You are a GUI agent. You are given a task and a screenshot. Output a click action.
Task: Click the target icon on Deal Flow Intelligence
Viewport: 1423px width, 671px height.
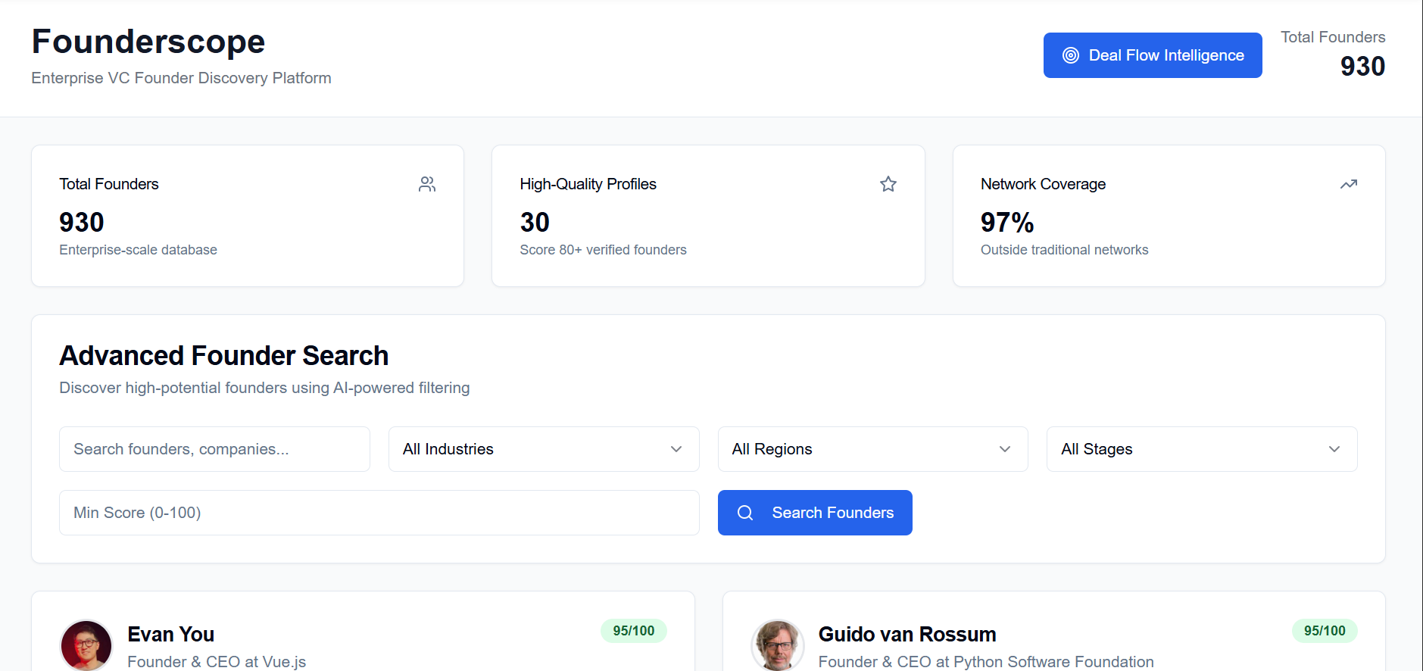pyautogui.click(x=1070, y=55)
